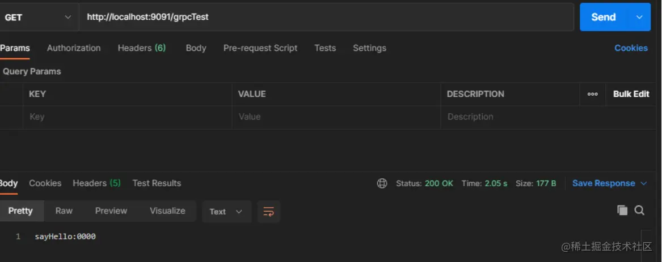Expand the Send button arrow options
Image resolution: width=662 pixels, height=262 pixels.
pos(639,17)
